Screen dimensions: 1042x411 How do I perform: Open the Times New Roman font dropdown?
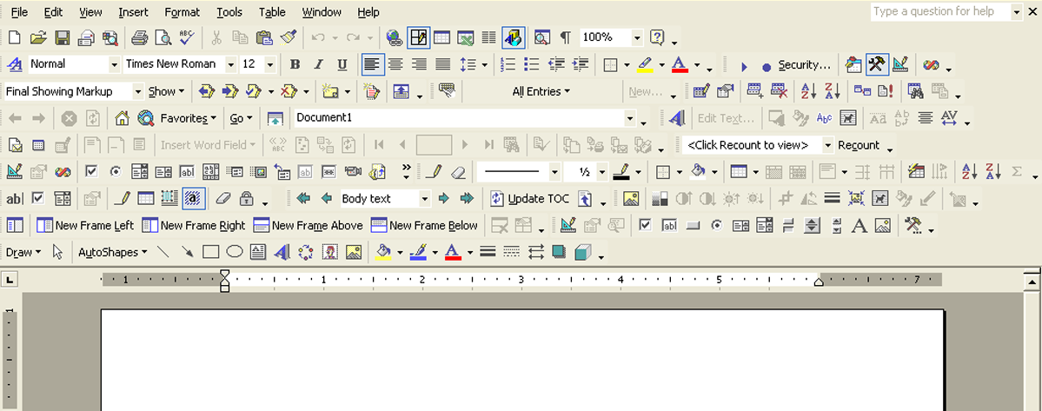(x=231, y=64)
